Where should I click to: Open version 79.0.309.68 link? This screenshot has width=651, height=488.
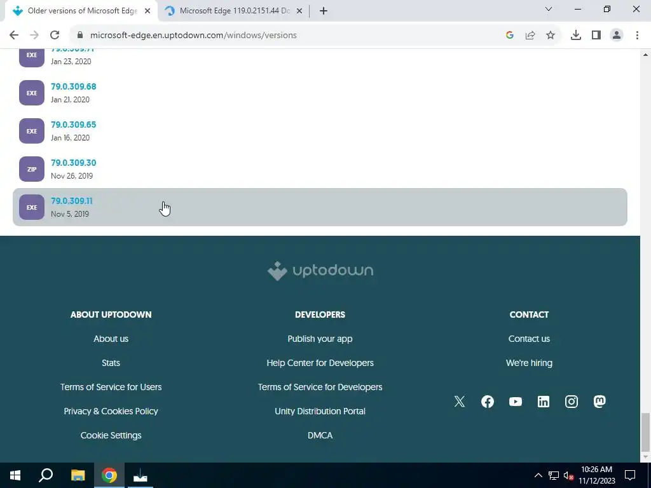coord(74,86)
